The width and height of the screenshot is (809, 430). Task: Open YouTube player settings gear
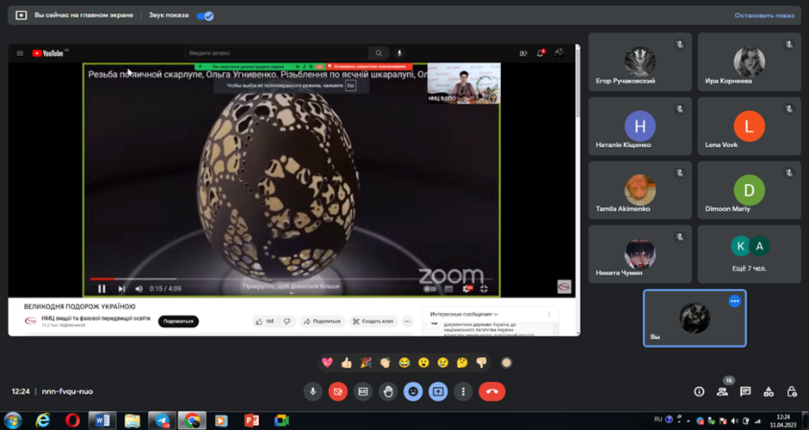pyautogui.click(x=467, y=289)
